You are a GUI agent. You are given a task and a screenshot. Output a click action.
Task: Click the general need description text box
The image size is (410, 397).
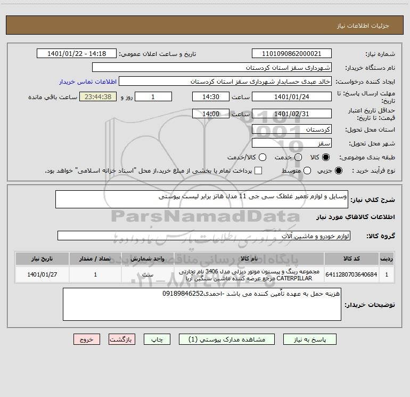(202, 199)
